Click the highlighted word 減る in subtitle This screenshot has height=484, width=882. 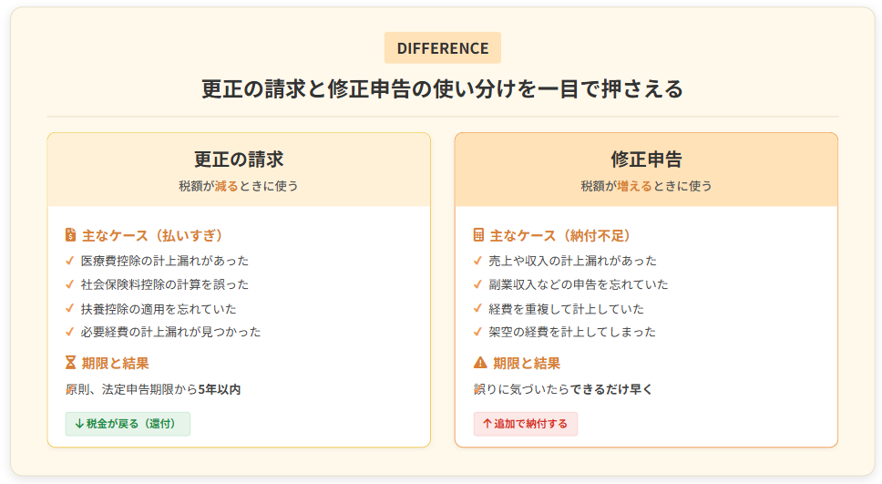coord(225,186)
